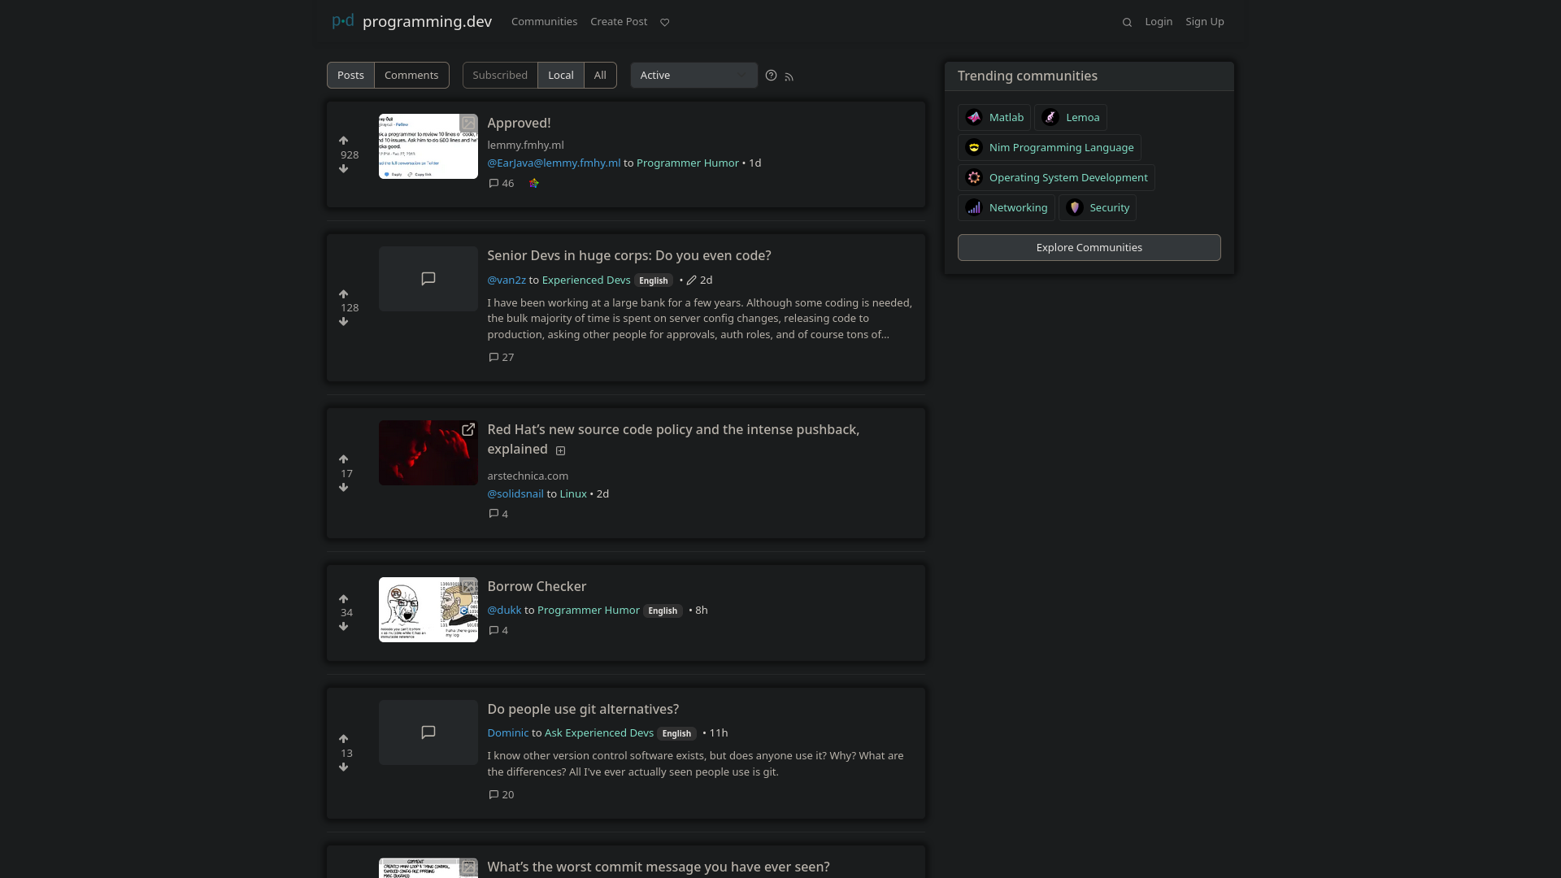Screen dimensions: 1561x878
Task: Click git alternatives text post placeholder thumbnail
Action: point(428,733)
